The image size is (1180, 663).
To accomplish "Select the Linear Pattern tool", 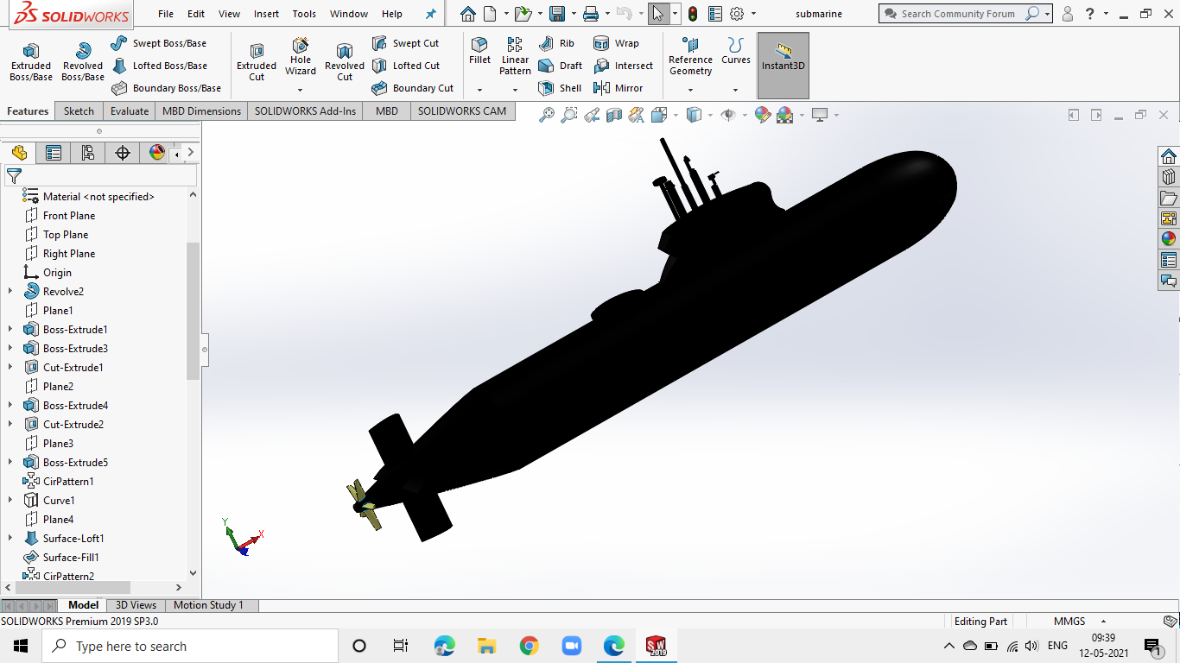I will click(x=515, y=56).
